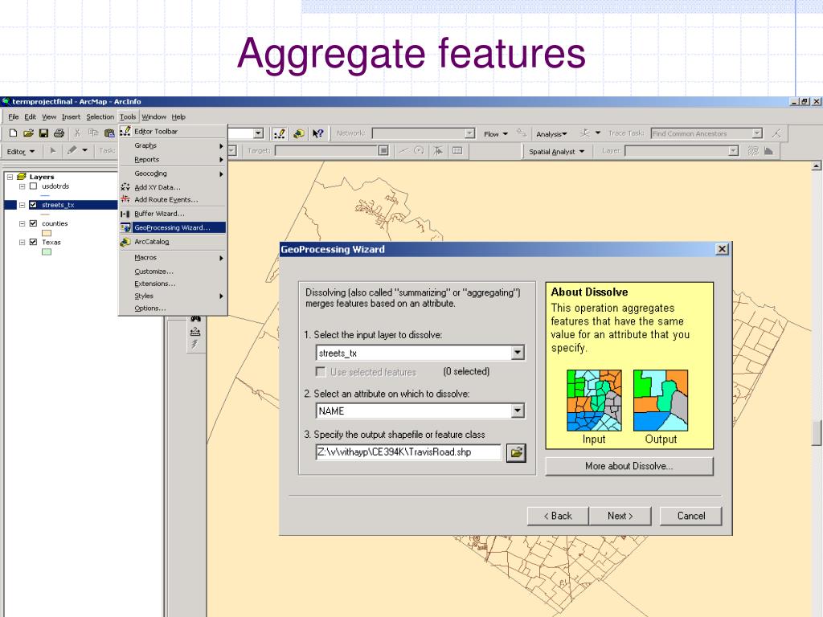Click the What's This help pointer icon
823x617 pixels.
pyautogui.click(x=317, y=133)
